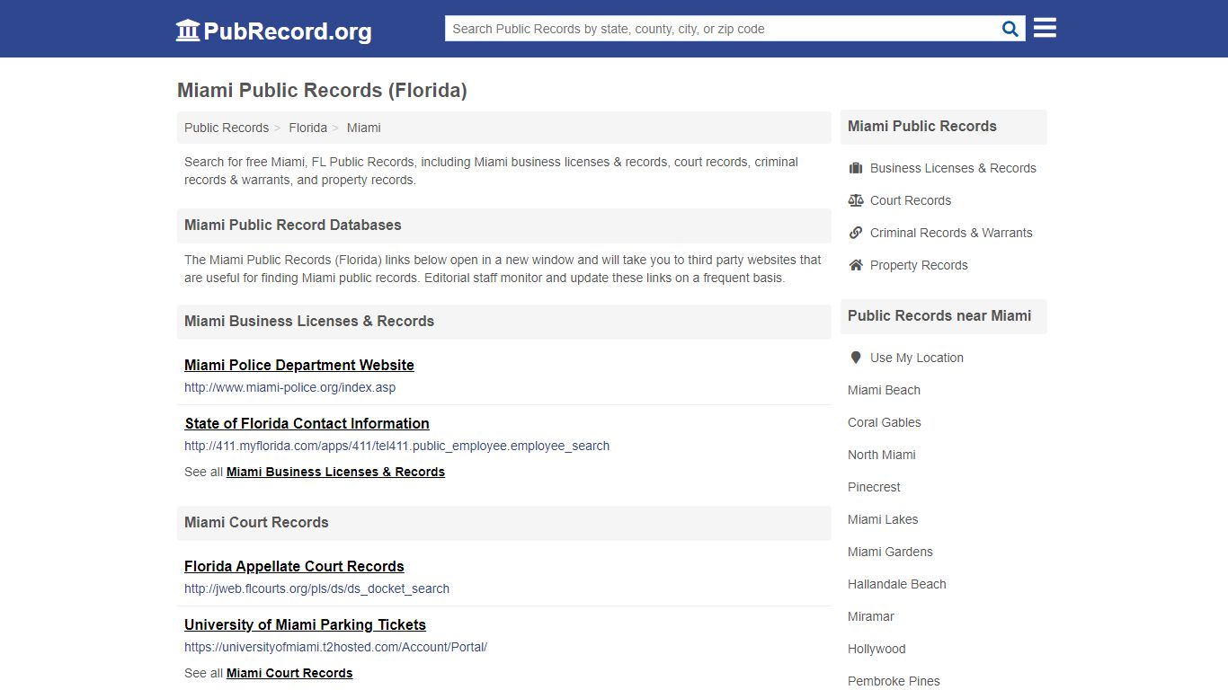1228x690 pixels.
Task: See all Miami Business Licenses & Records
Action: tap(335, 472)
